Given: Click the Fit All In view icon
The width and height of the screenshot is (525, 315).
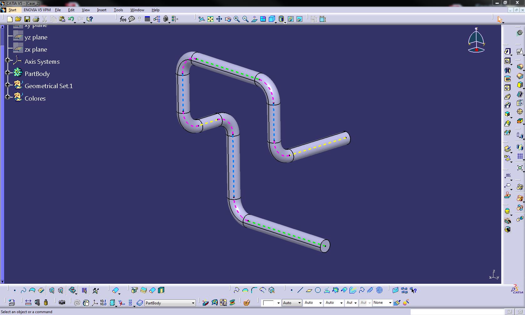Looking at the screenshot, I should 210,19.
